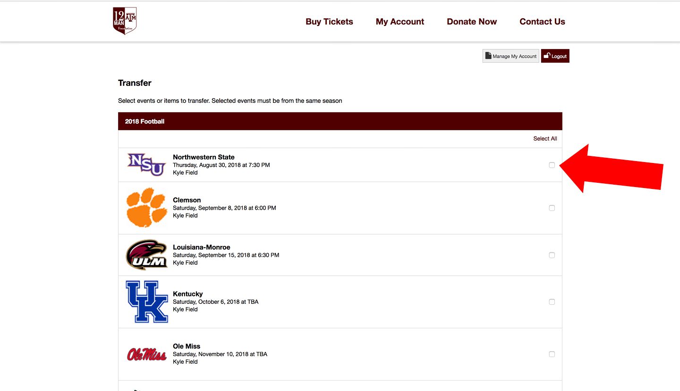Click the Ole Miss script logo
This screenshot has height=391, width=680.
(147, 354)
